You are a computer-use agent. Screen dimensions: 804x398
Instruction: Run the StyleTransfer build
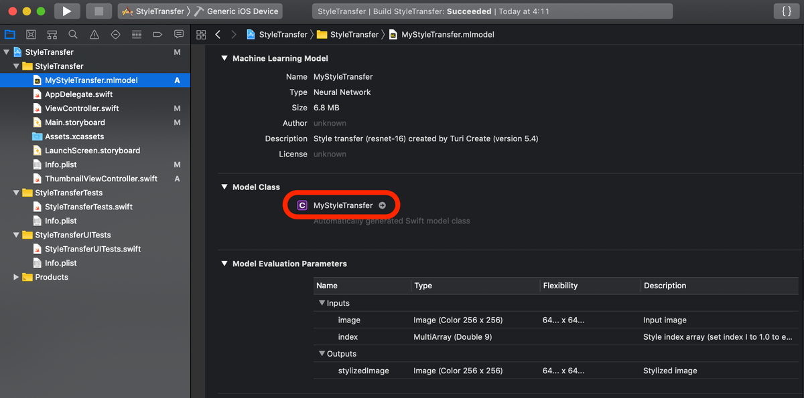coord(66,11)
